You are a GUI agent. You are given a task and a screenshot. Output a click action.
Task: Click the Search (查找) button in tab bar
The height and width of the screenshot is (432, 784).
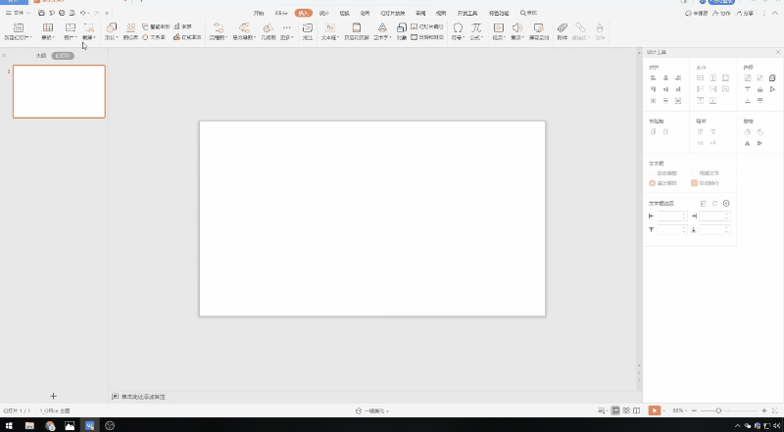click(x=528, y=13)
